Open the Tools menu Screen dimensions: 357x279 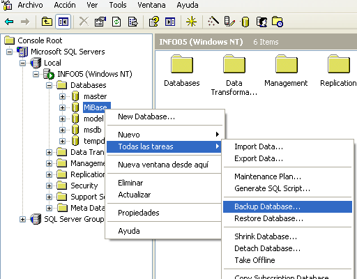[118, 5]
